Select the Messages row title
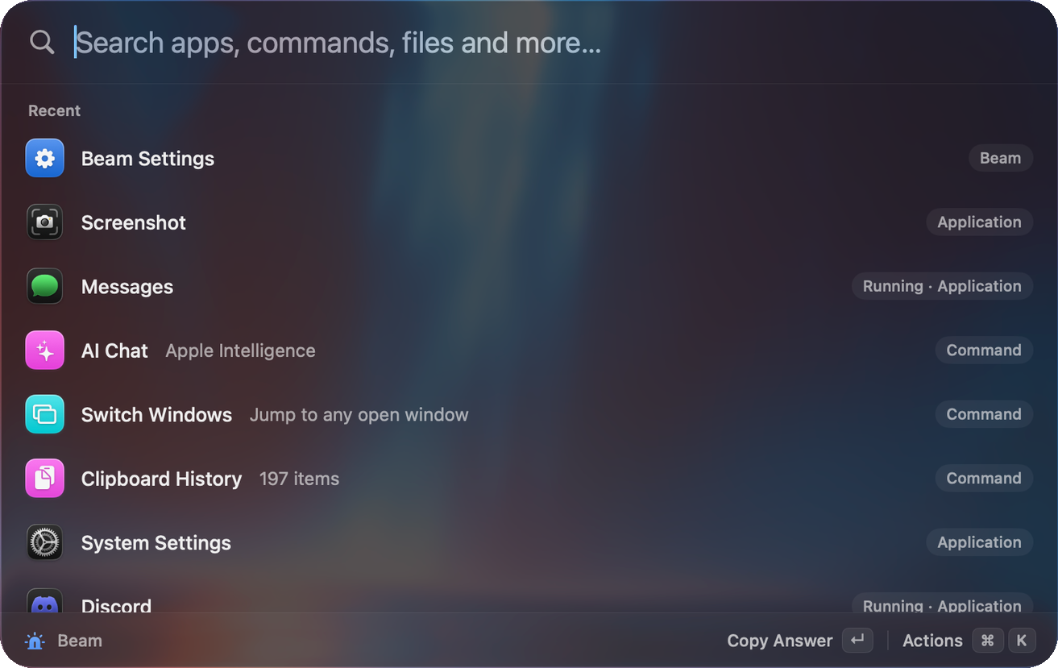This screenshot has width=1058, height=668. click(127, 287)
